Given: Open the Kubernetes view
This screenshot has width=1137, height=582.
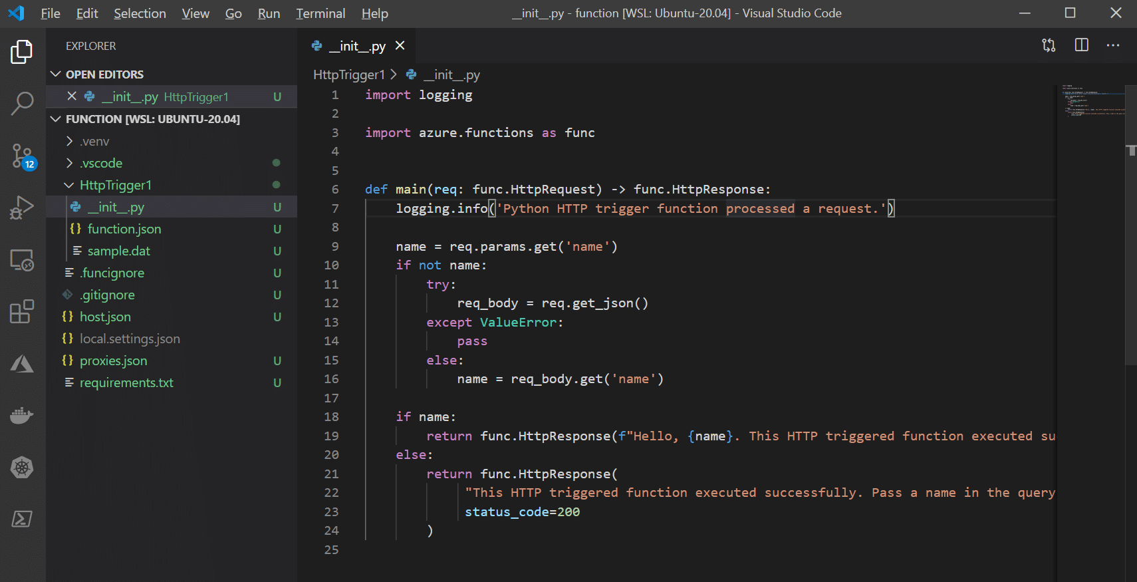Looking at the screenshot, I should (22, 468).
